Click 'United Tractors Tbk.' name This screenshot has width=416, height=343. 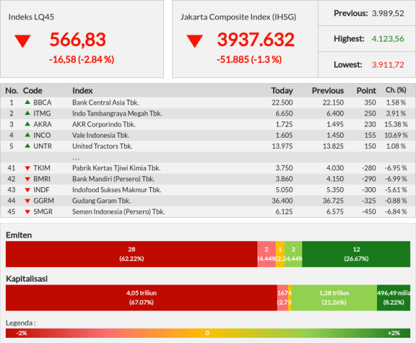coord(102,146)
